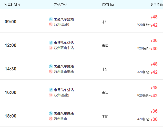Click start-station icon for 09:00 bus
163x127 pixels.
click(51, 19)
